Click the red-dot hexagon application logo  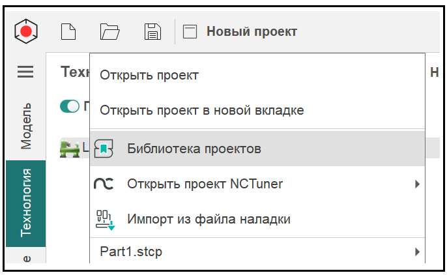coord(26,31)
